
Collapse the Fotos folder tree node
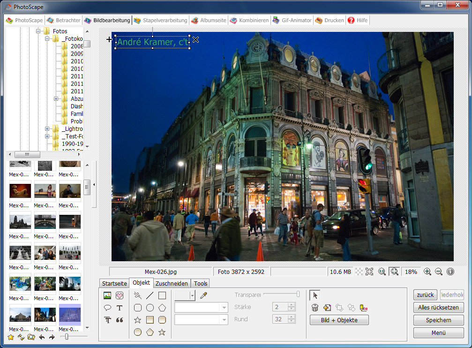pos(38,31)
